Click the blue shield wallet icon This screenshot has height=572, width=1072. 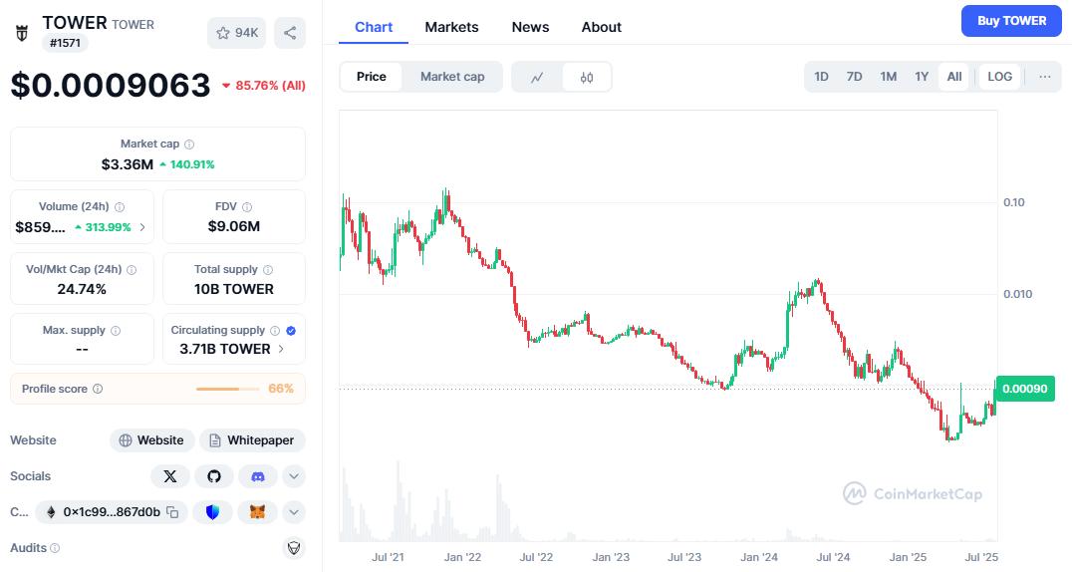pos(212,512)
